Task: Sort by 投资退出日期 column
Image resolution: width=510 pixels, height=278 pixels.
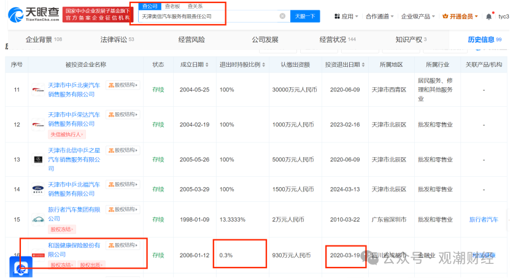Action: click(363, 64)
